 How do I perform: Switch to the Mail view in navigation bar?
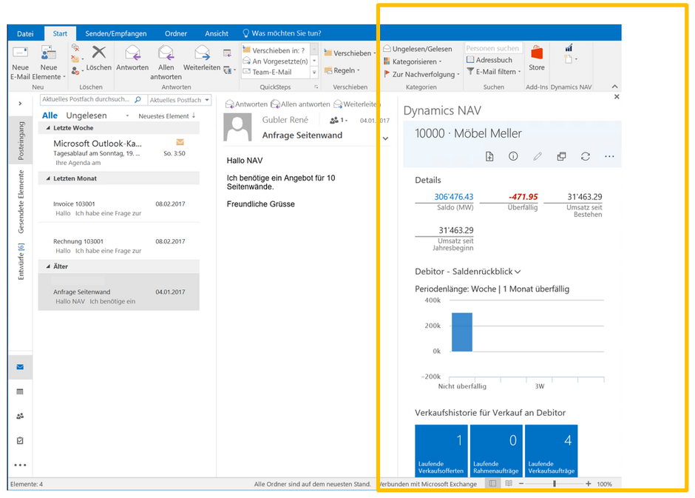[20, 367]
